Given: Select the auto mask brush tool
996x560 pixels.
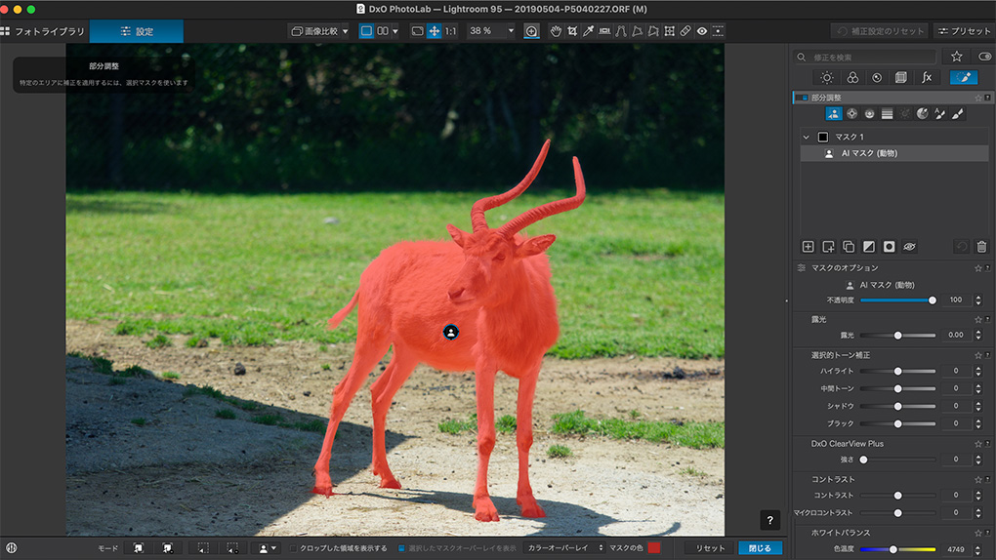Looking at the screenshot, I should pyautogui.click(x=940, y=113).
